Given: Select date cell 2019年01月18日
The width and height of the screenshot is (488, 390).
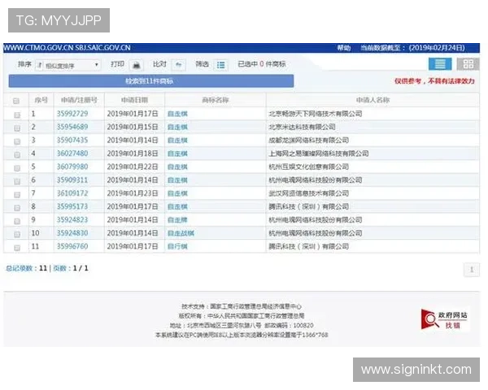Looking at the screenshot, I should point(133,154).
